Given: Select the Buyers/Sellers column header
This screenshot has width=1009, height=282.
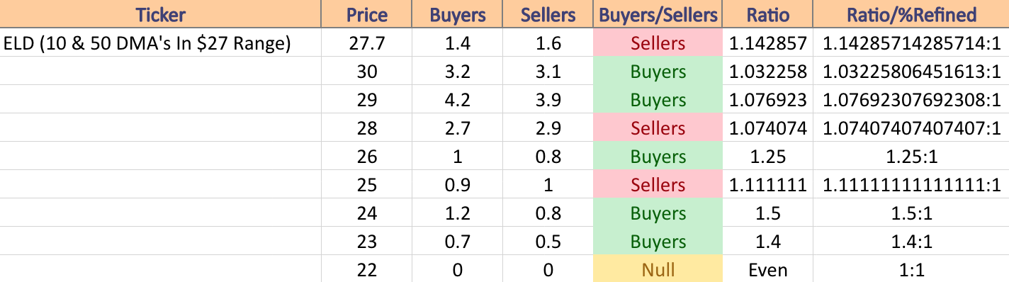Looking at the screenshot, I should tap(658, 14).
